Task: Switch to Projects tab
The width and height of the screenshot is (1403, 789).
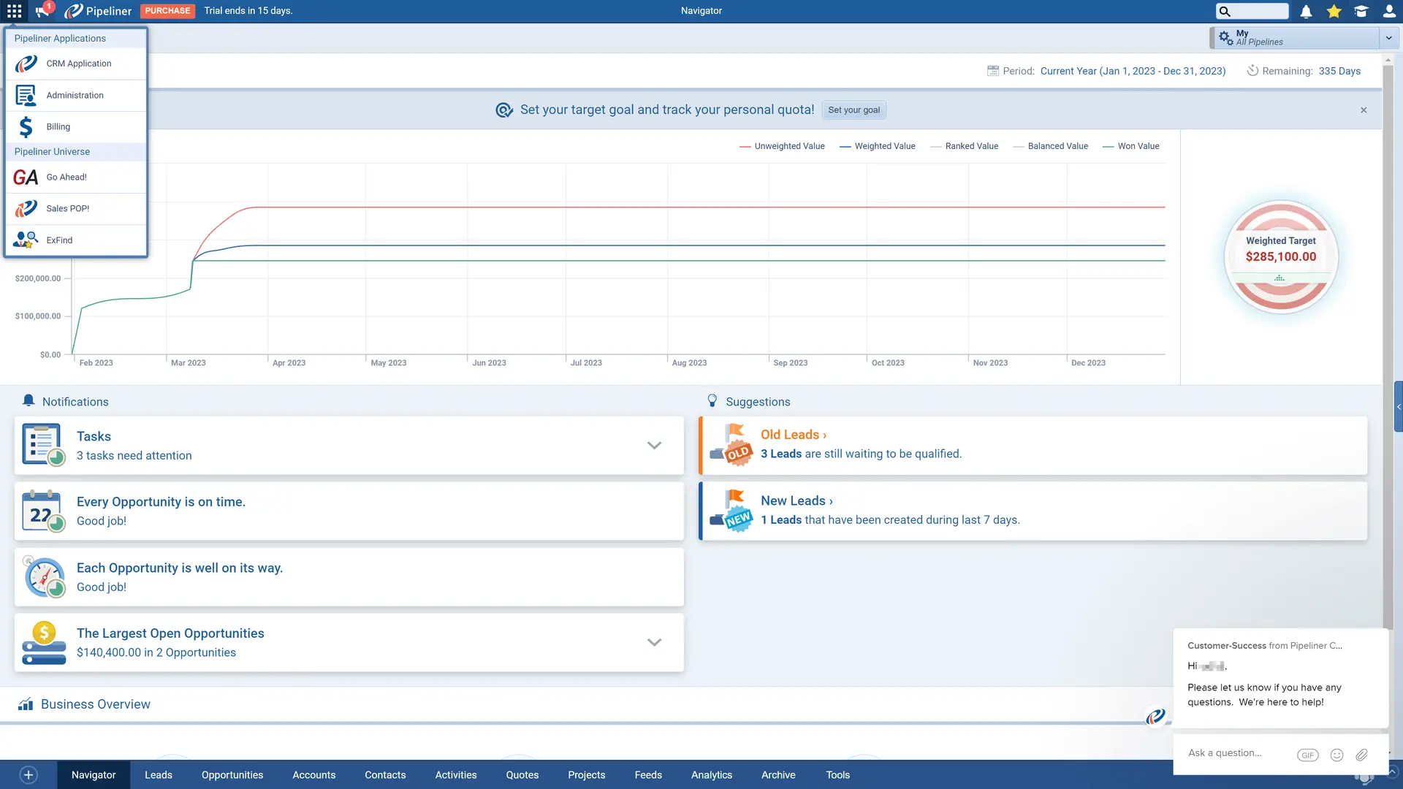Action: [587, 775]
